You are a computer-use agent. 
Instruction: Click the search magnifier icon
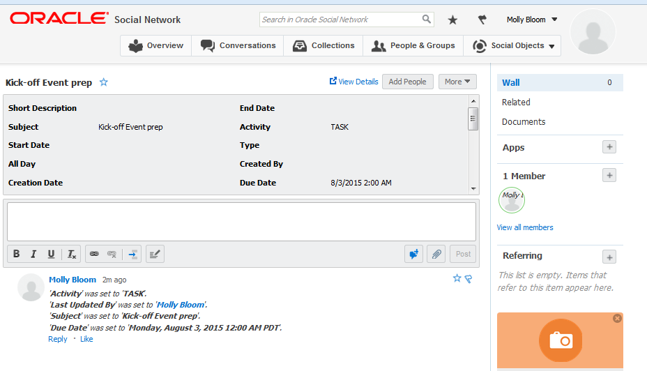pos(426,19)
